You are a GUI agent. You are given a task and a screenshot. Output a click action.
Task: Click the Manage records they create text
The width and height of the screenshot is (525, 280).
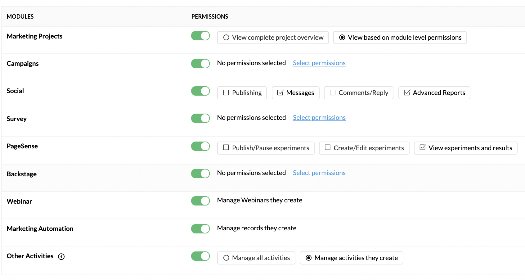click(257, 228)
